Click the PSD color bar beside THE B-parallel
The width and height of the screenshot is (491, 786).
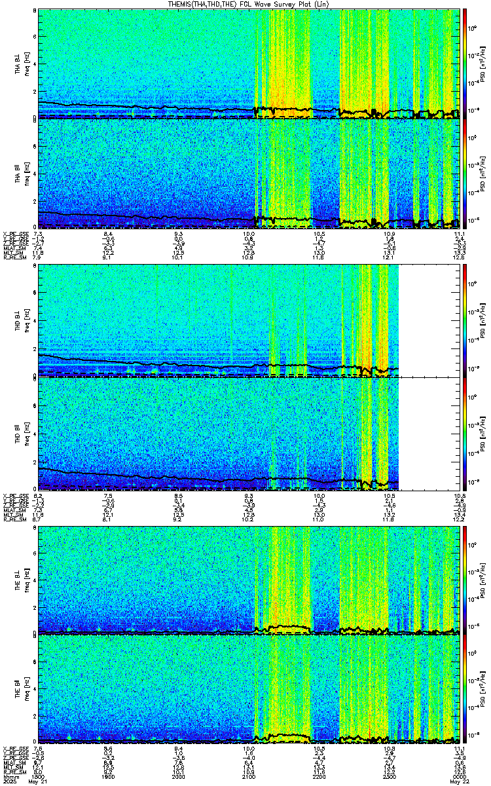click(465, 689)
